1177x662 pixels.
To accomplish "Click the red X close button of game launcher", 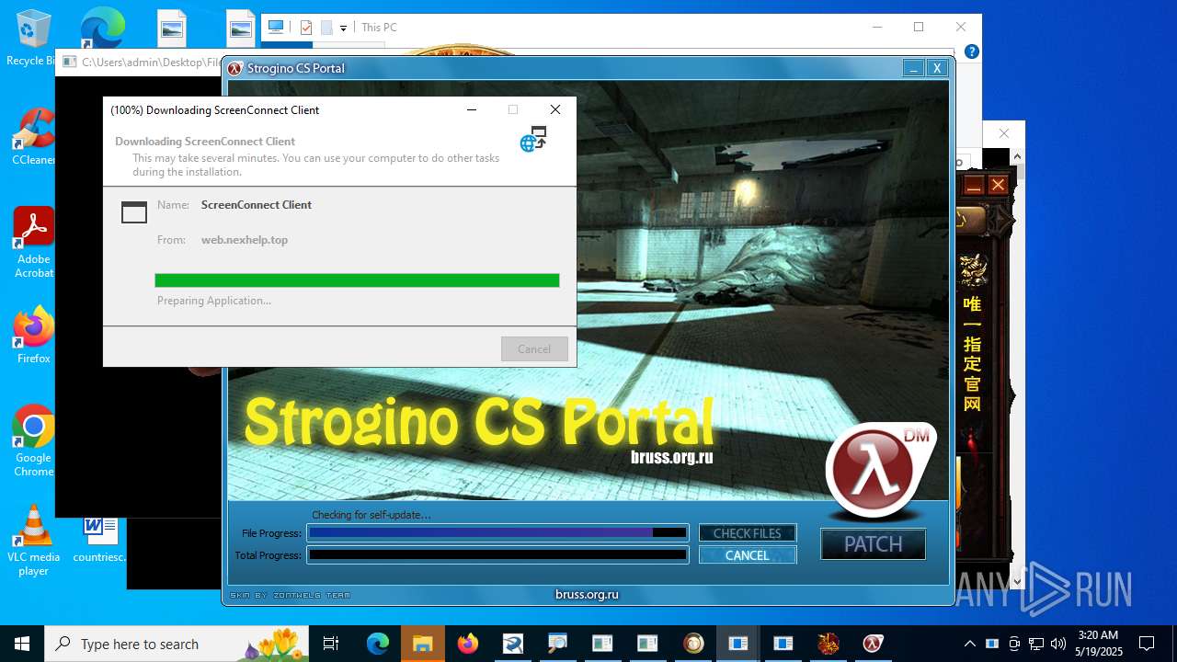I will (x=998, y=186).
